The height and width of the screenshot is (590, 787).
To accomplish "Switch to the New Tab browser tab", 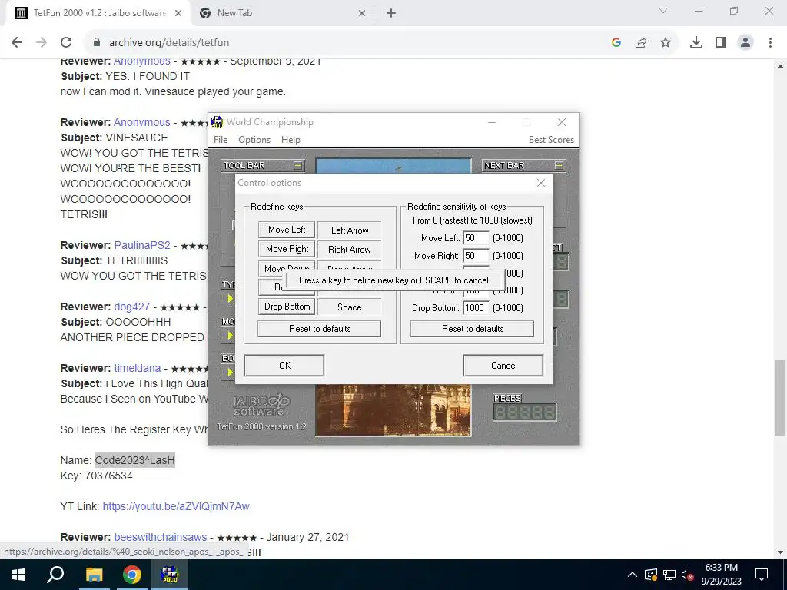I will click(x=281, y=13).
